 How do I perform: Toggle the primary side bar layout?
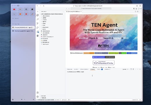pyautogui.click(x=134, y=8)
